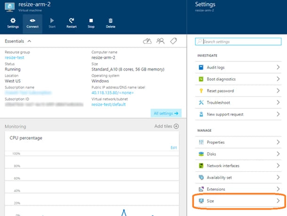Click the New support request icon
Screen dimensions: 287x216
tap(201, 114)
